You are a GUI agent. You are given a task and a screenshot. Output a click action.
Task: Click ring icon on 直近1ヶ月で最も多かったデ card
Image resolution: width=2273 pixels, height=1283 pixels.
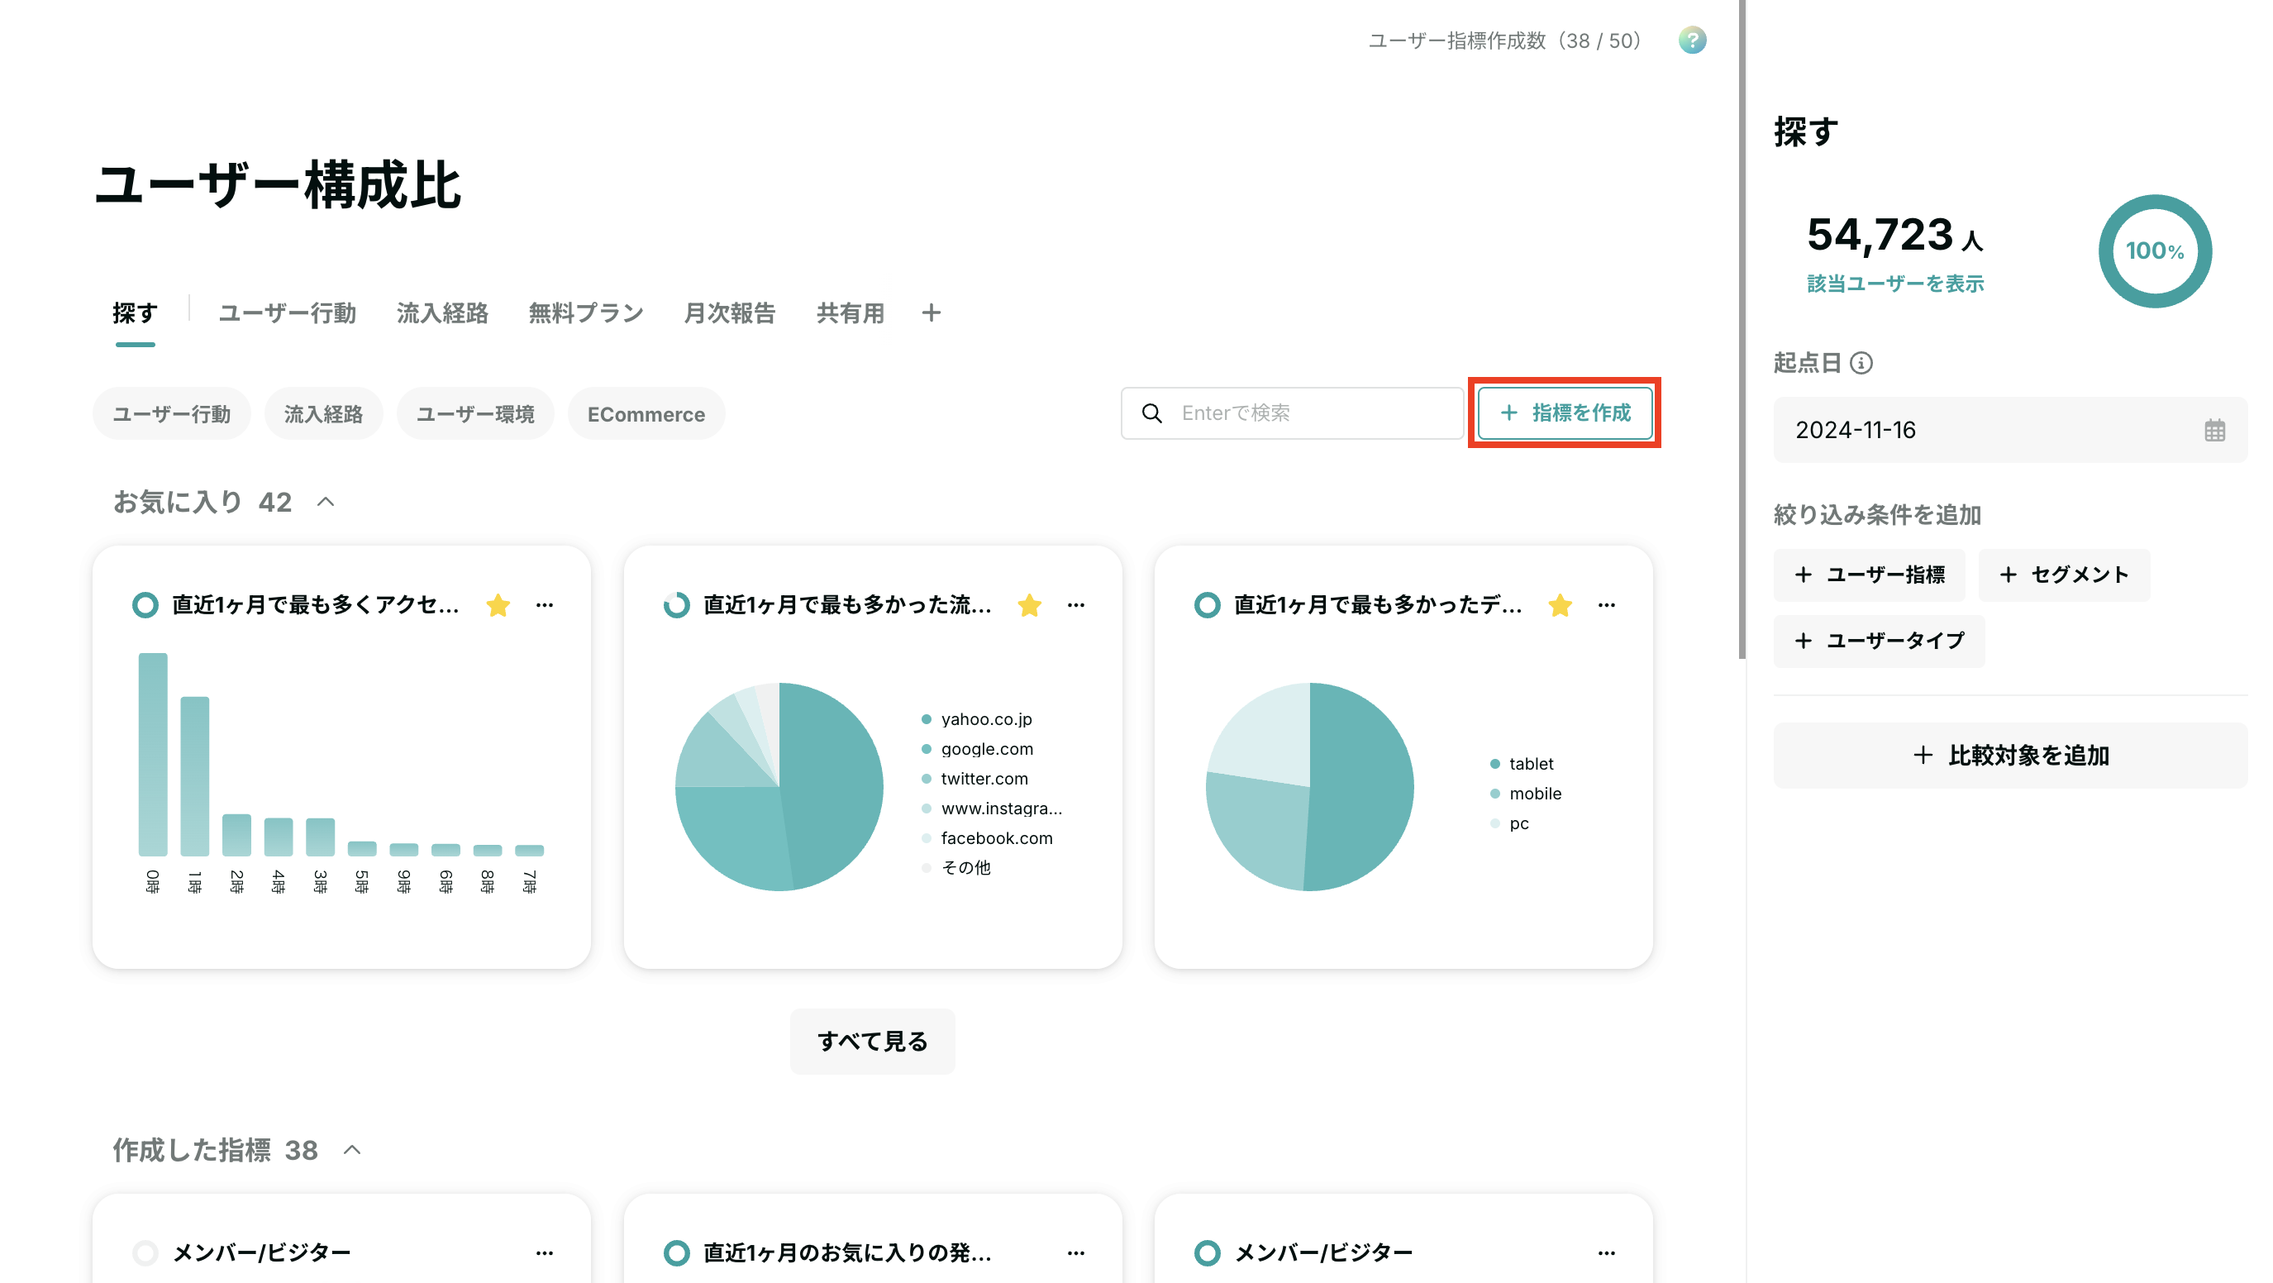[1207, 605]
